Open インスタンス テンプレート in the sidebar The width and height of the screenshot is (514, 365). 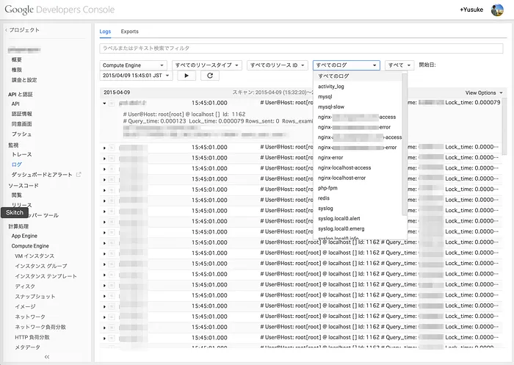pos(46,276)
